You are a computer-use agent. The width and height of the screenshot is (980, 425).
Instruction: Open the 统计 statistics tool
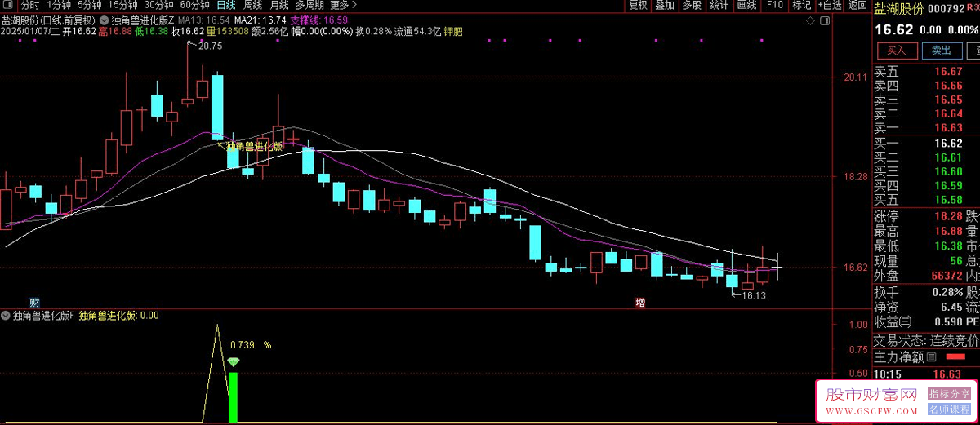coord(719,5)
